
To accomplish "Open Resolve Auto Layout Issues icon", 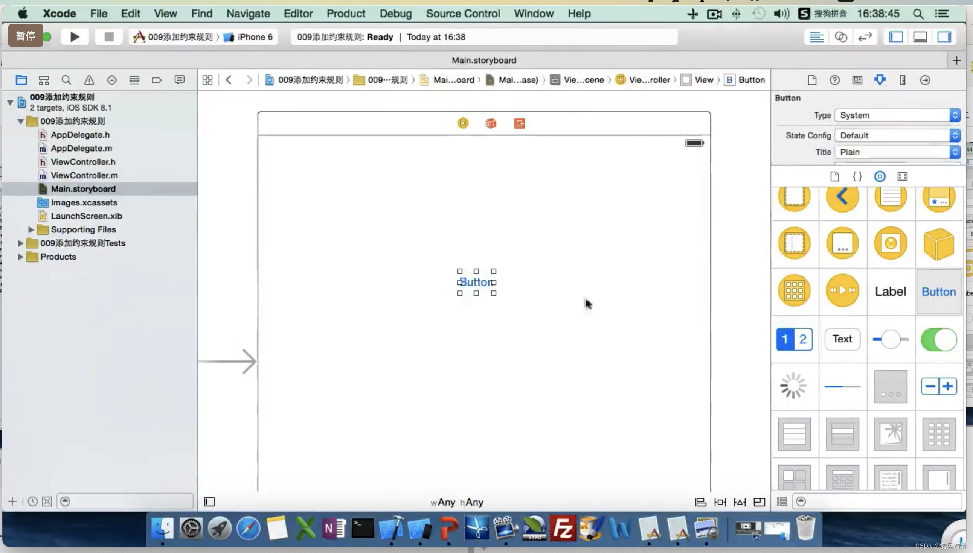I will click(x=740, y=502).
